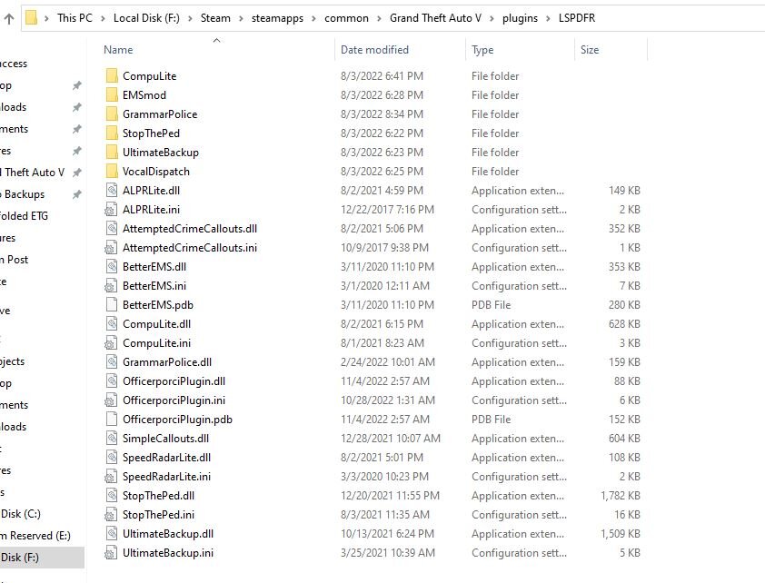The width and height of the screenshot is (765, 583).
Task: Navigate to the plugins breadcrumb
Action: coord(520,18)
